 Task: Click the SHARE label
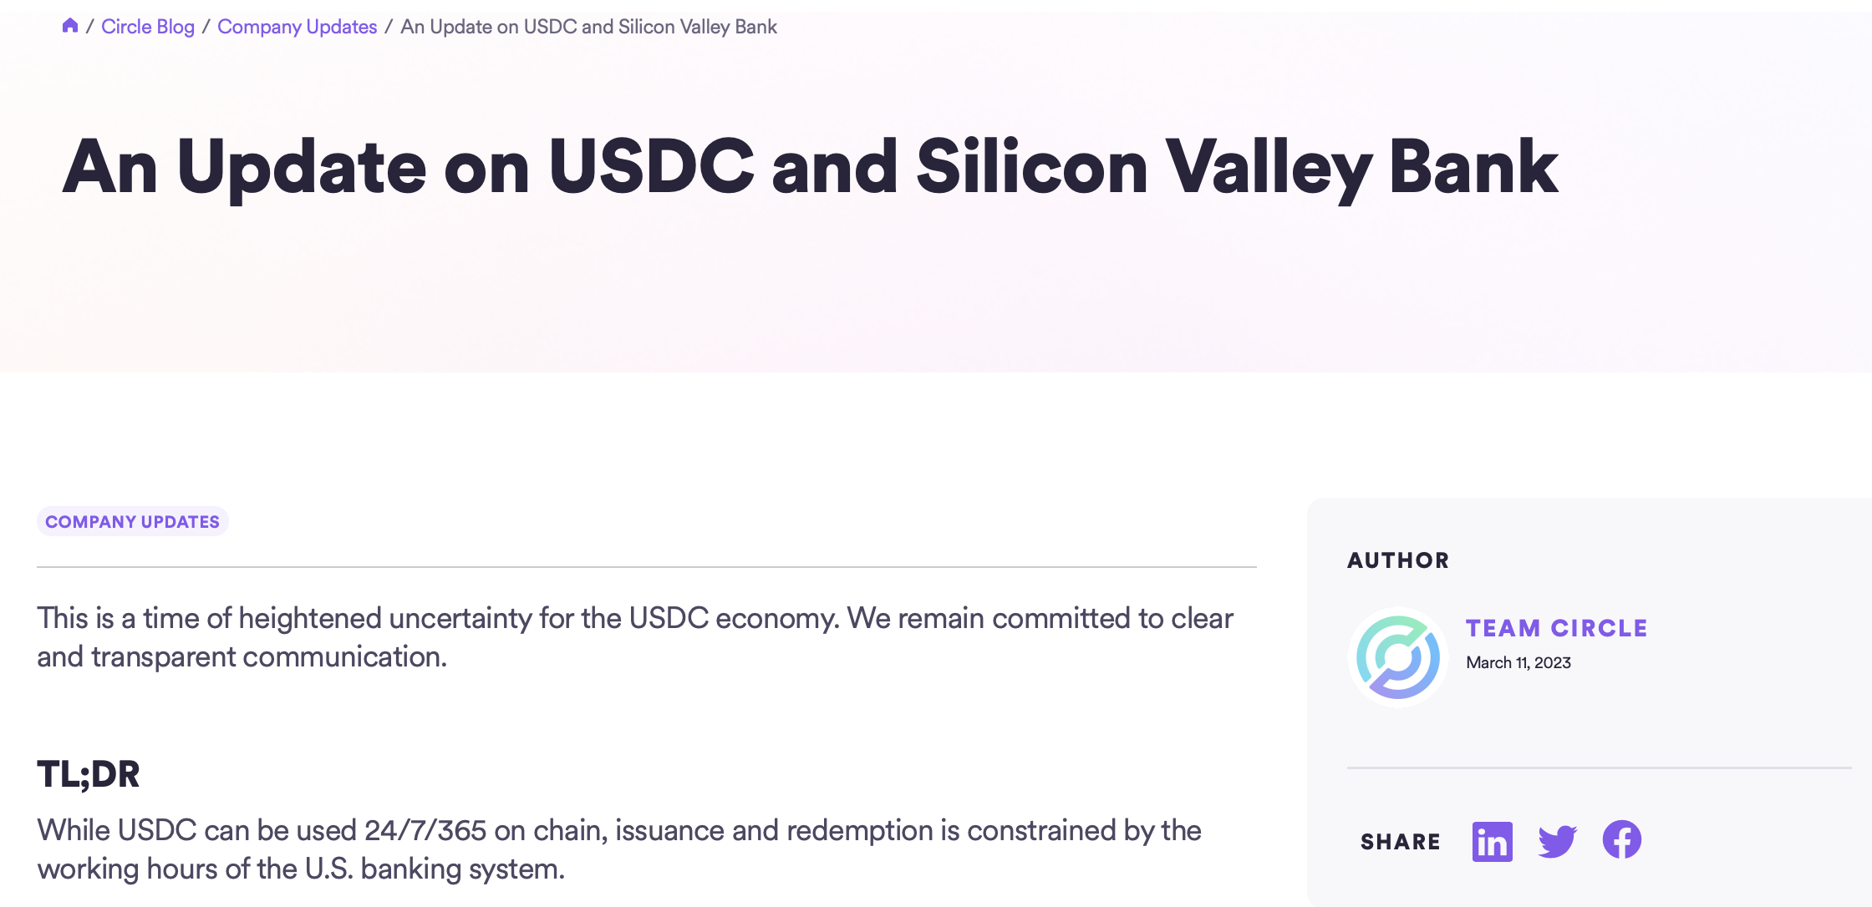1400,842
